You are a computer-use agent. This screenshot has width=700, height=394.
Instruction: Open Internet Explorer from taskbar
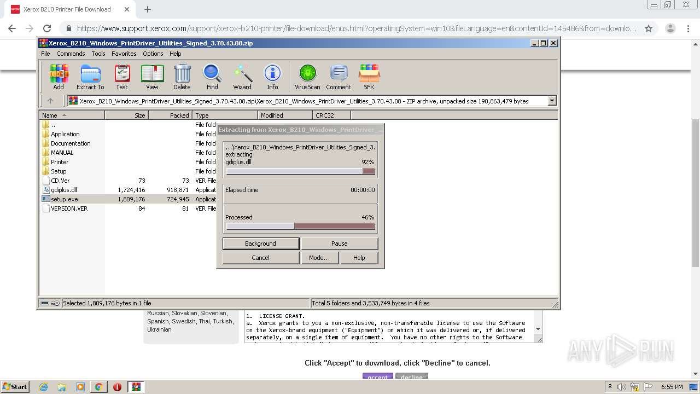pyautogui.click(x=43, y=387)
